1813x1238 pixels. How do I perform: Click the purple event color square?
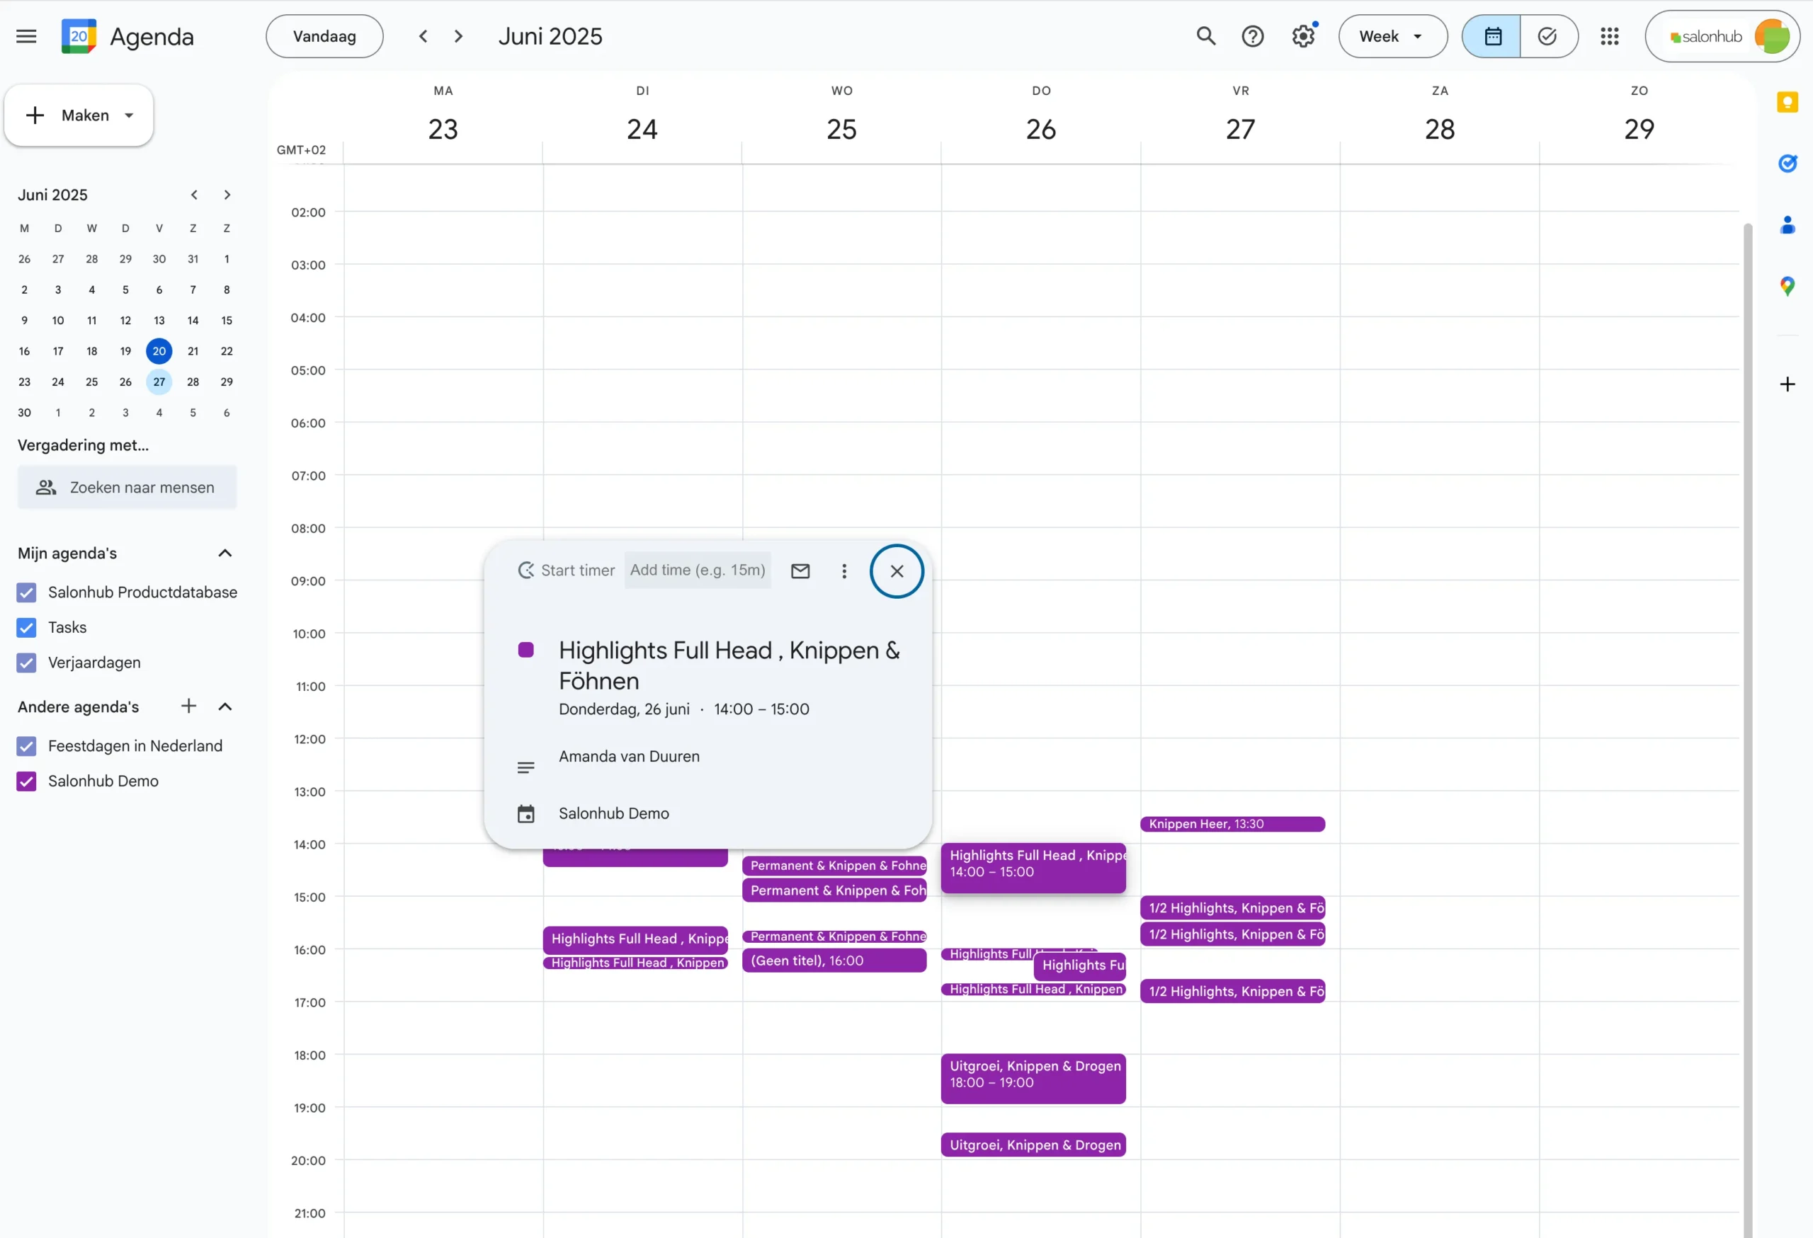click(x=525, y=649)
